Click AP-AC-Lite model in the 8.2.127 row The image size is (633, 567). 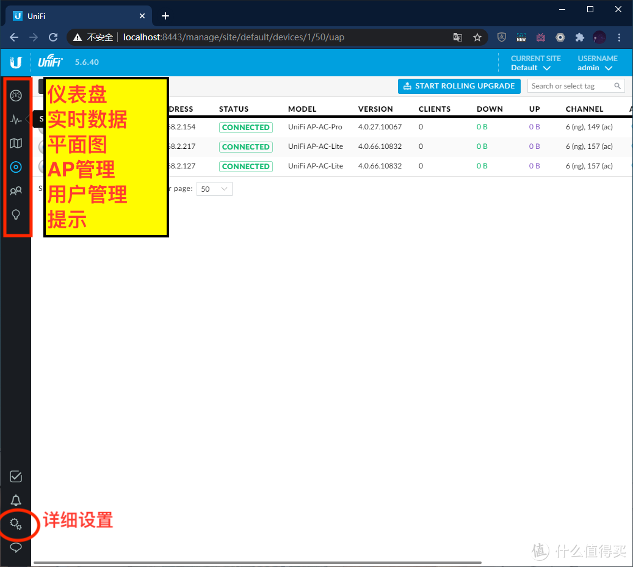[x=316, y=166]
